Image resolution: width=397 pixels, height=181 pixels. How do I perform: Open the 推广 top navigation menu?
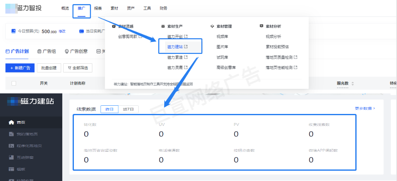(82, 8)
